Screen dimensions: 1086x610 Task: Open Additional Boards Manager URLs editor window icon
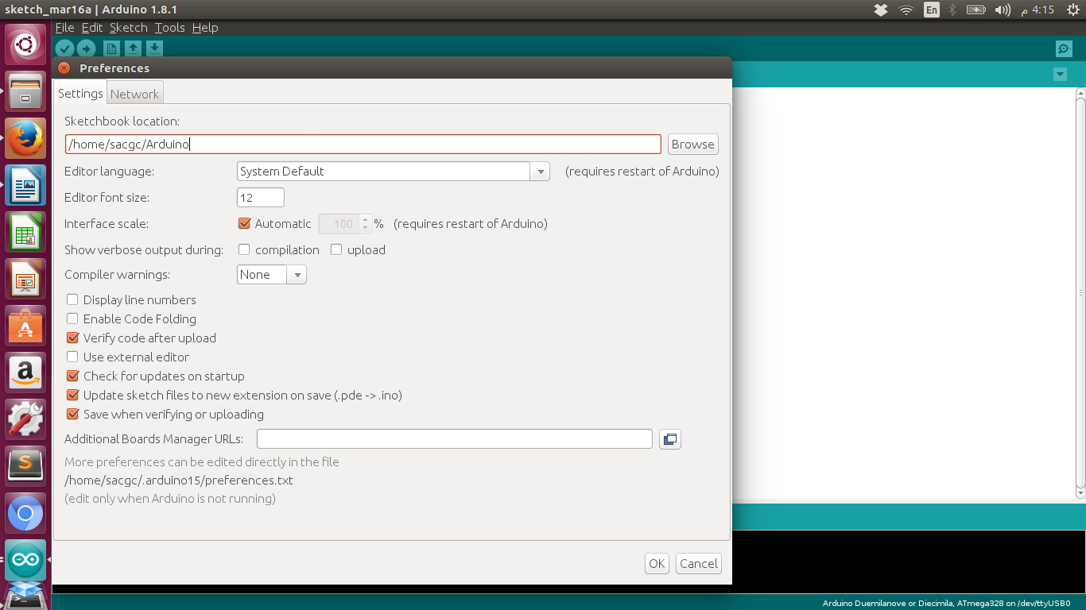click(x=670, y=439)
